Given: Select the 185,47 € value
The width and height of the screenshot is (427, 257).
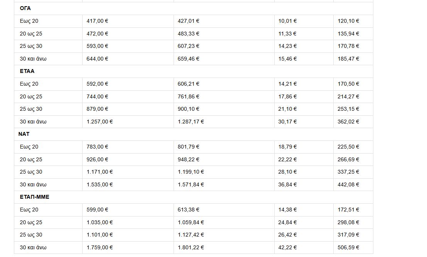Looking at the screenshot, I should (x=348, y=59).
